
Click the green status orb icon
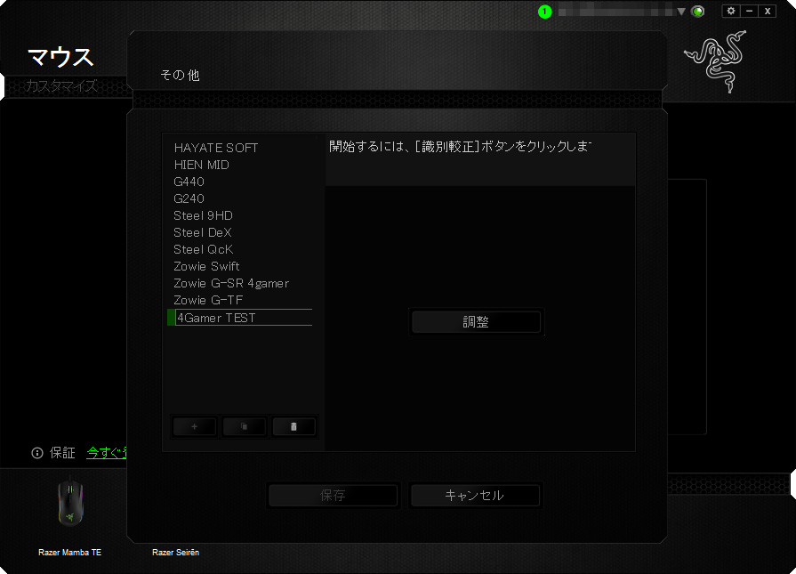point(698,12)
